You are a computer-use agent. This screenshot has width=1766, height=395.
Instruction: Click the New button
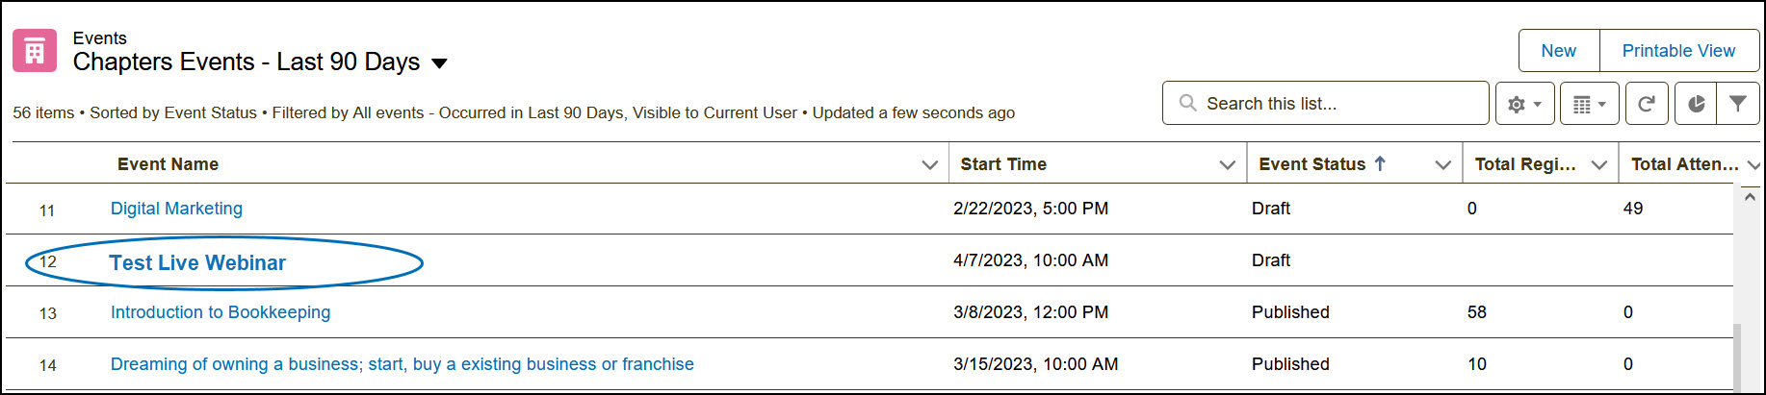tap(1558, 51)
